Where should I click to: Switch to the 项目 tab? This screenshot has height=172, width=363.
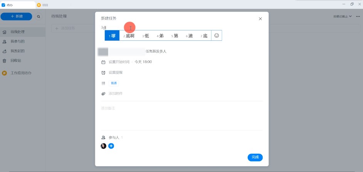42,5
